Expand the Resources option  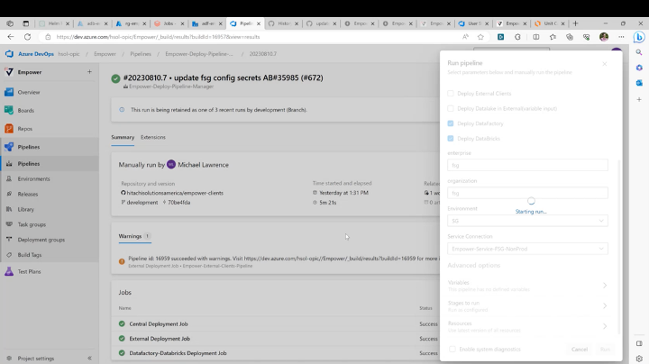pos(527,326)
